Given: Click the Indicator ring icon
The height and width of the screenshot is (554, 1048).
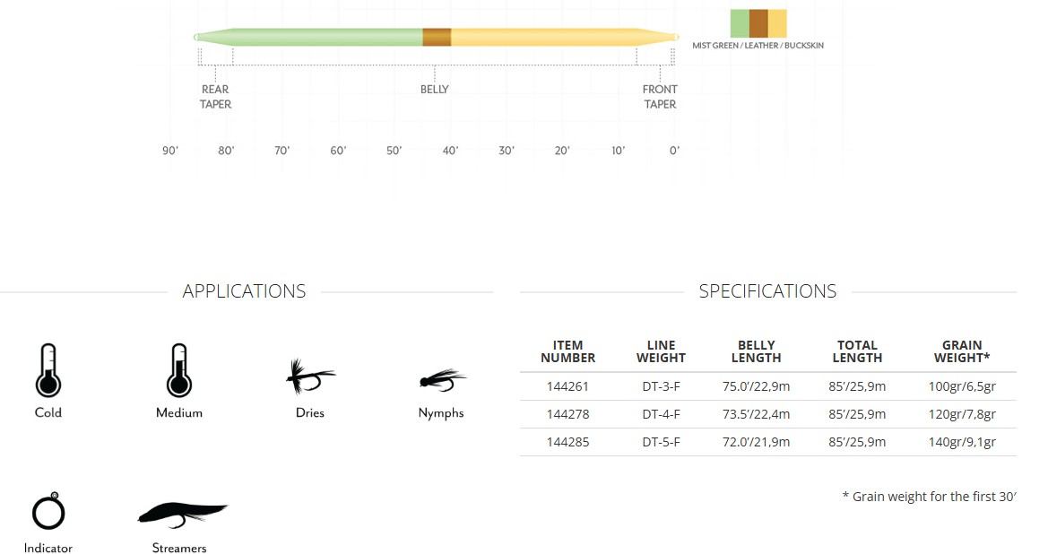Looking at the screenshot, I should click(48, 512).
